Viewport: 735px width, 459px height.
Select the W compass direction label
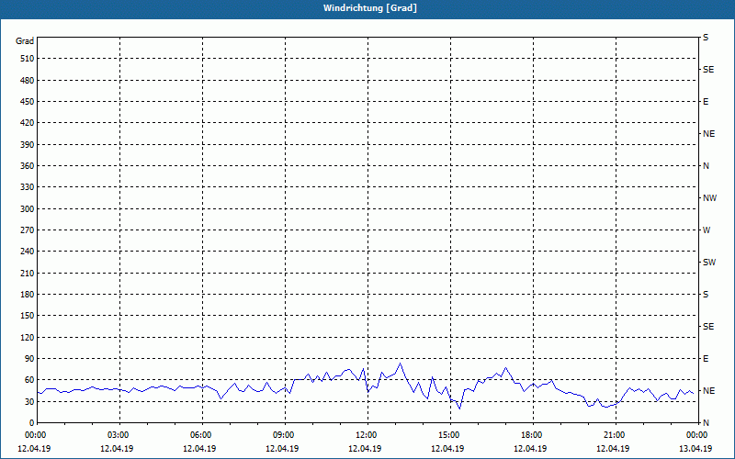click(707, 230)
